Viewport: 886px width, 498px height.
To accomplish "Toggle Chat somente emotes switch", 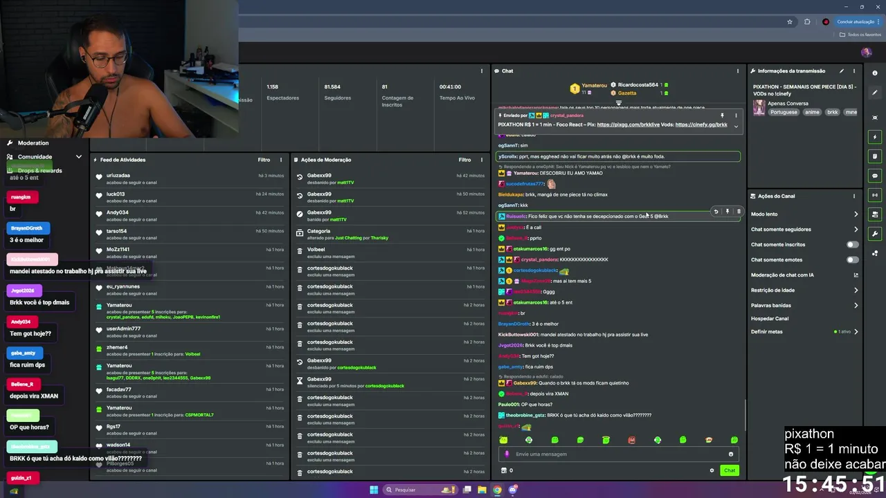I will point(853,260).
